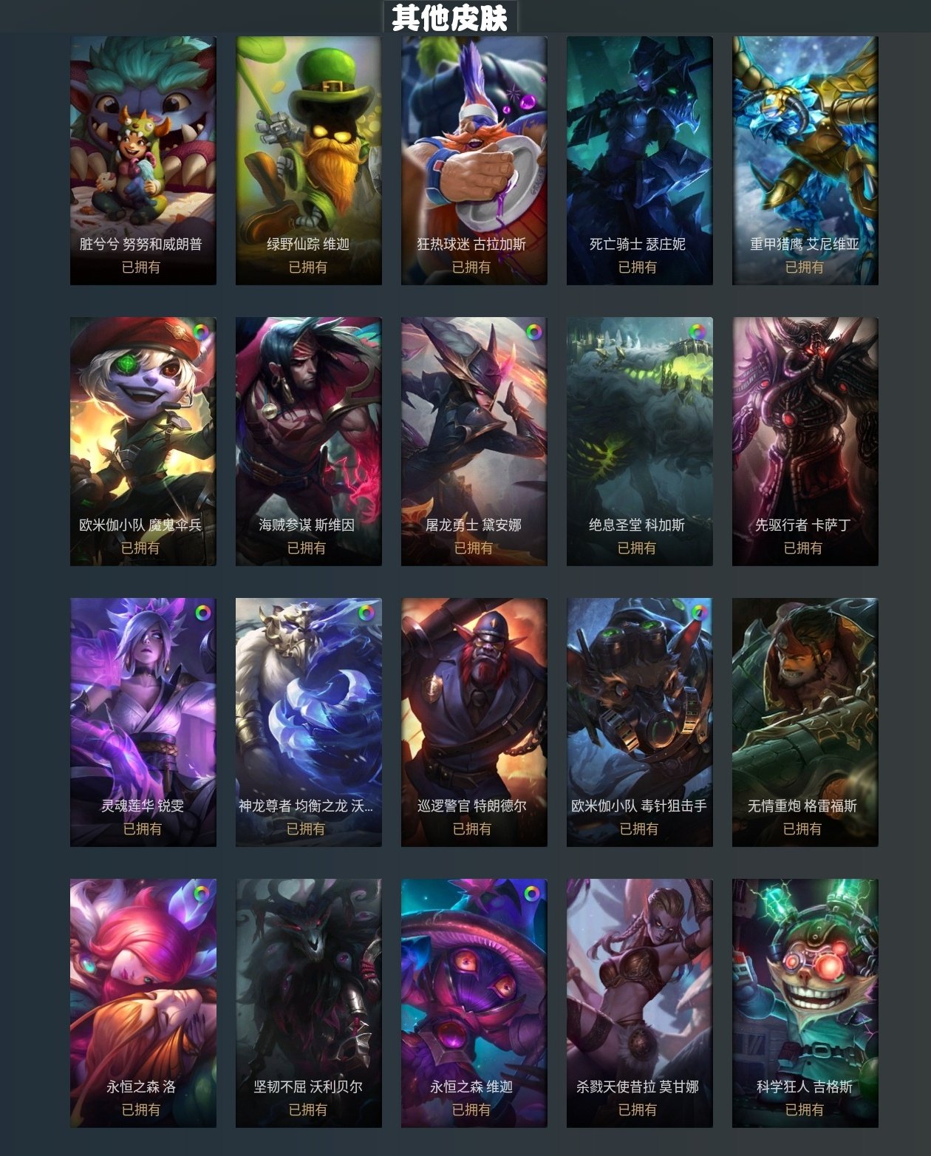Screen dimensions: 931x1156
Task: Click chroma icon on 永恒之森 洛 card
Action: [x=201, y=893]
